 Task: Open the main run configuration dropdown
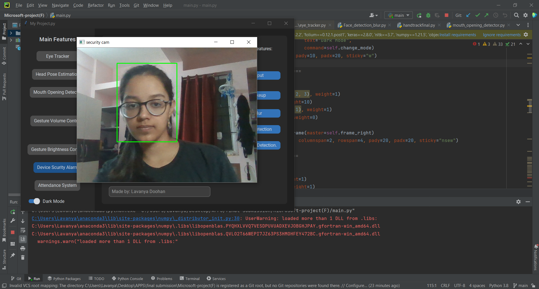[x=398, y=15]
